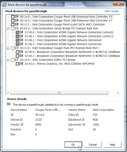
Task: Click device icon beside 00:1d.0 USB Controller #1
Action: (x=17, y=20)
